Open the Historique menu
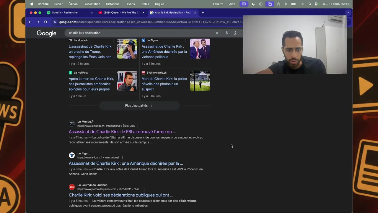378x213 pixels. pyautogui.click(x=113, y=4)
